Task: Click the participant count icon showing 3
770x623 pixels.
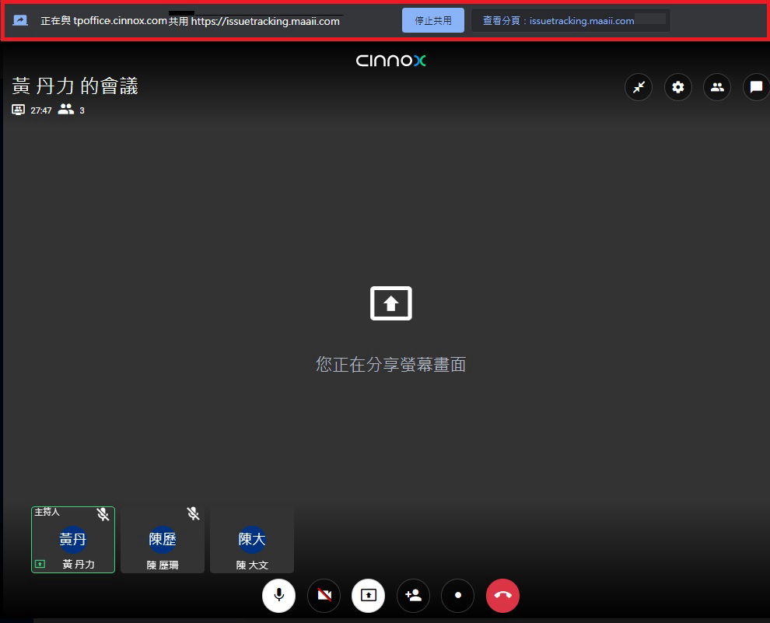Action: pyautogui.click(x=67, y=110)
